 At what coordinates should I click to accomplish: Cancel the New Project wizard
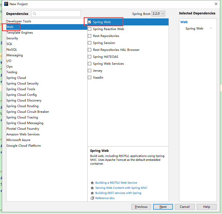click(185, 207)
